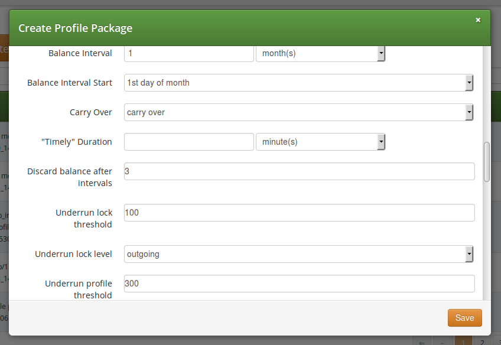Go to page 2 in pagination

[482, 342]
